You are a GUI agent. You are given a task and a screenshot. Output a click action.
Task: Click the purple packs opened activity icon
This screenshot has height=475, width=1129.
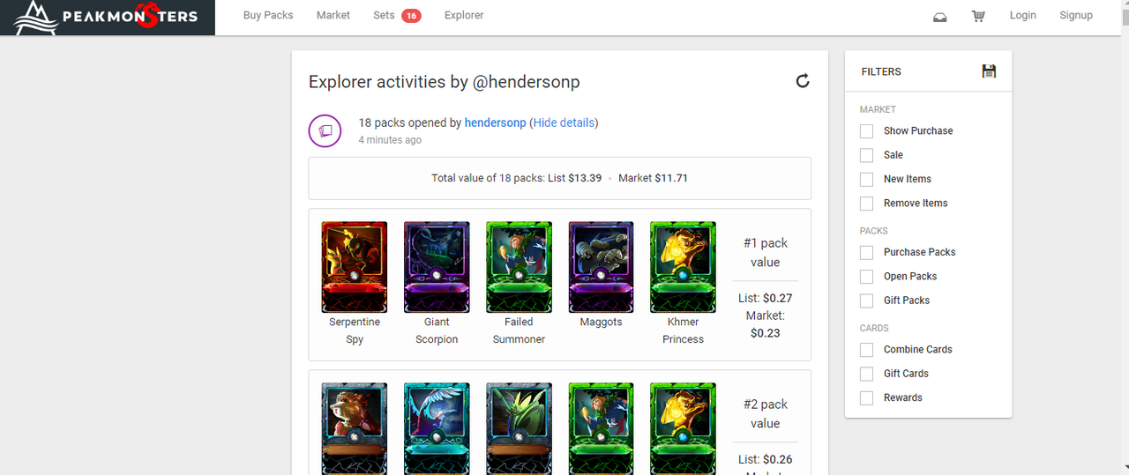click(x=325, y=130)
